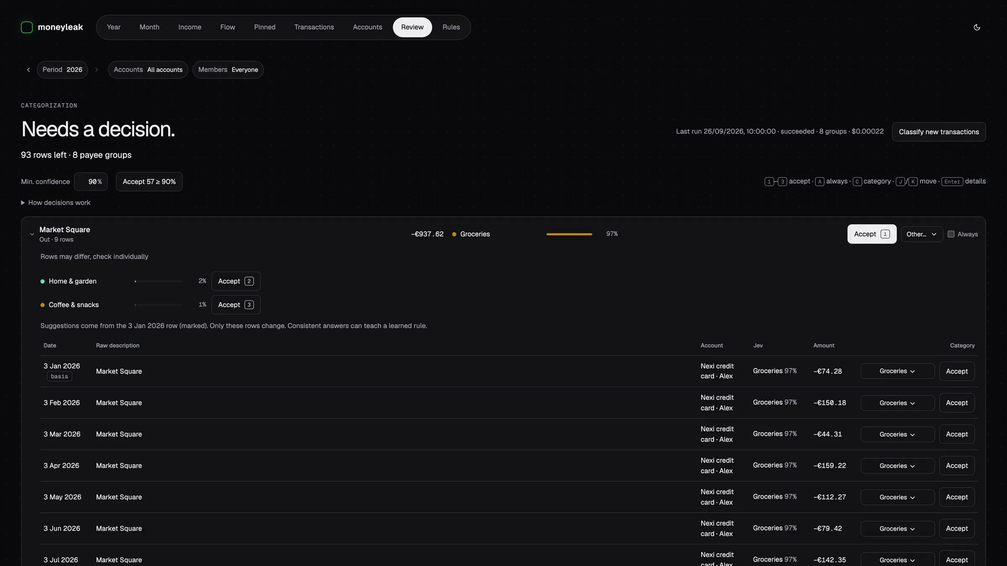Enable the Always checkbox for Market Square
Image resolution: width=1007 pixels, height=566 pixels.
(x=951, y=234)
